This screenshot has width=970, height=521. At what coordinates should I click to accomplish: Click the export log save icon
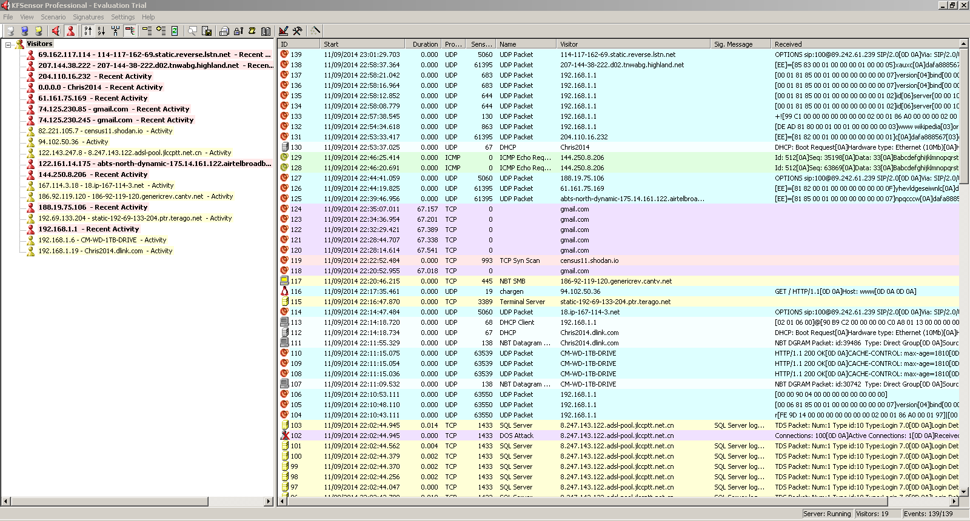[206, 30]
